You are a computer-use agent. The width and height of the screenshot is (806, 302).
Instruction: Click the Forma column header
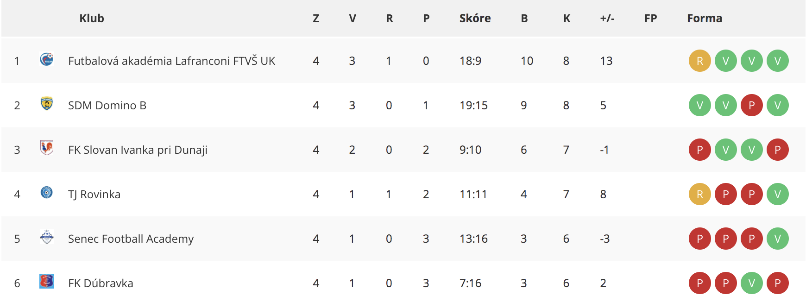[705, 18]
